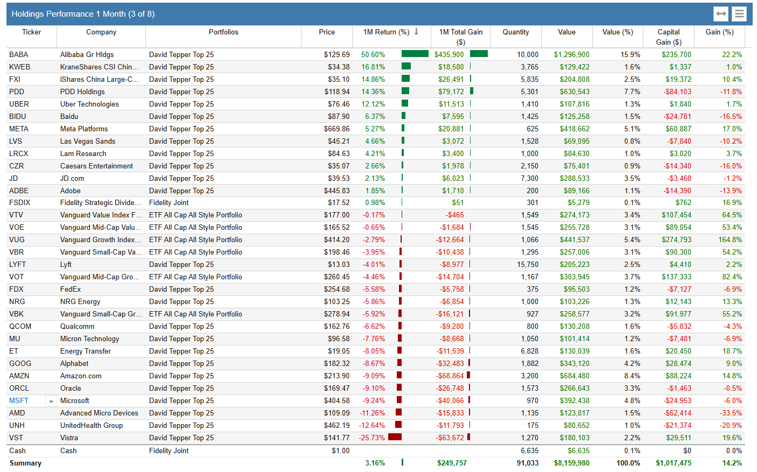Click the horizontal resize columns icon
Screen dimensions: 757x472
click(x=721, y=13)
